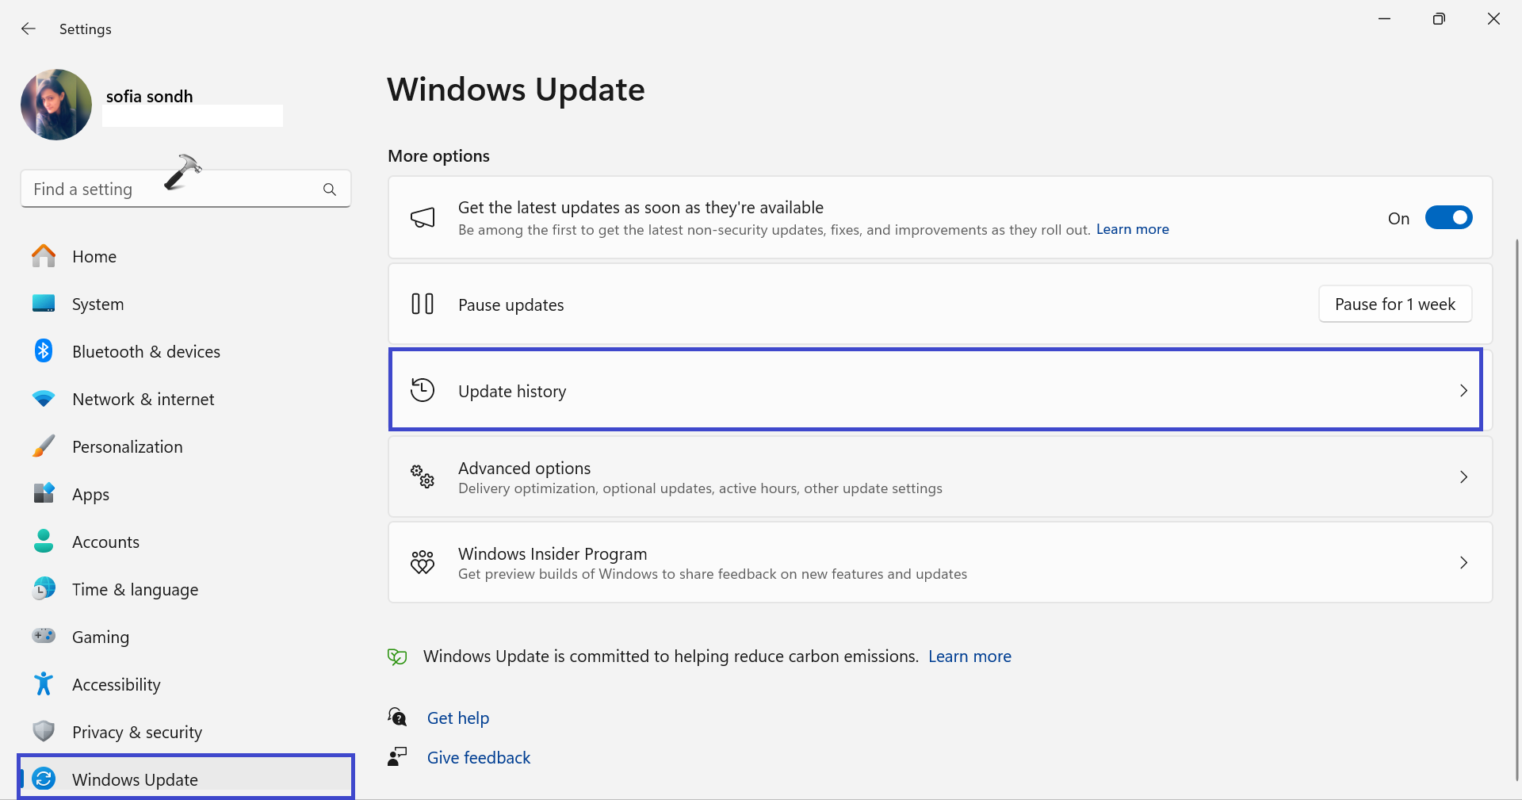Click the Gaming controller icon
This screenshot has height=800, width=1522.
point(44,636)
